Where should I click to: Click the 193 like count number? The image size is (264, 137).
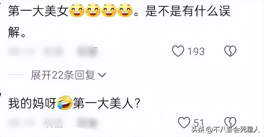click(x=196, y=52)
